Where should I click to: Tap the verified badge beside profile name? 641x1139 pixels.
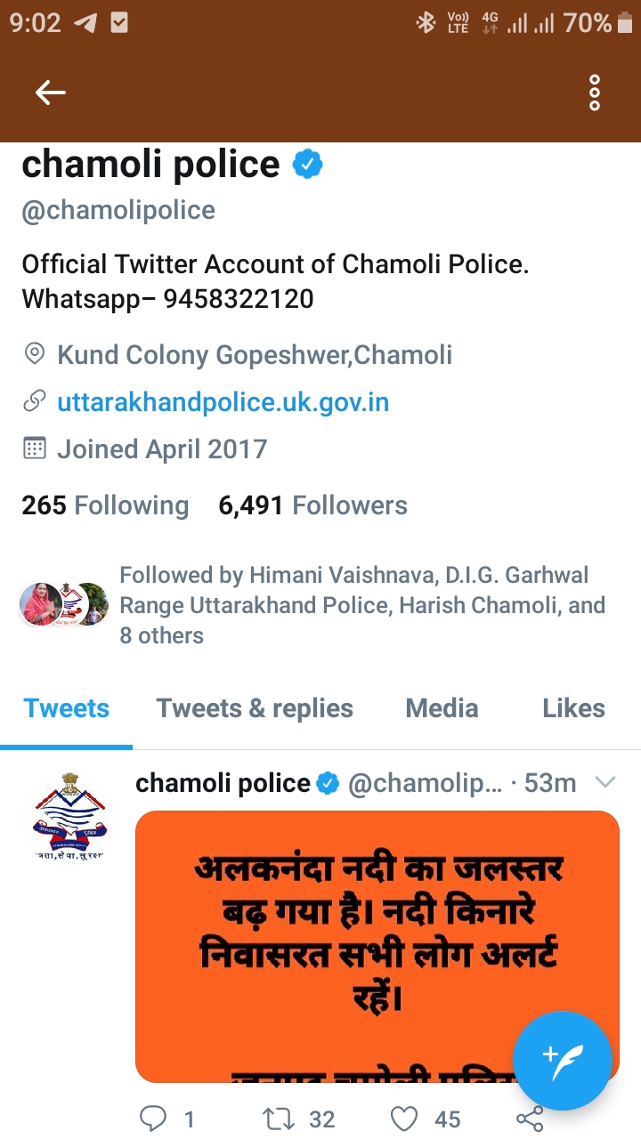click(x=307, y=165)
